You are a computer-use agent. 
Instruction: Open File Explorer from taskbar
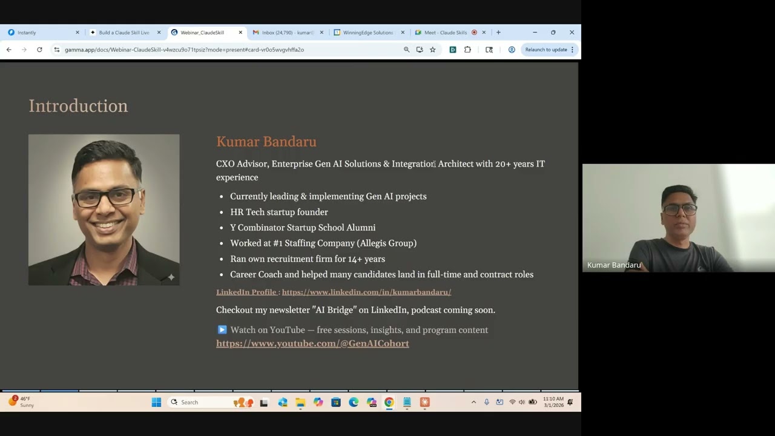[300, 402]
